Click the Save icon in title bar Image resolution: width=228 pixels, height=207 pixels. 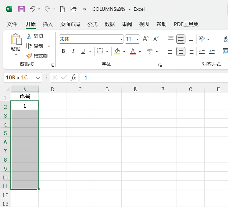[21, 9]
